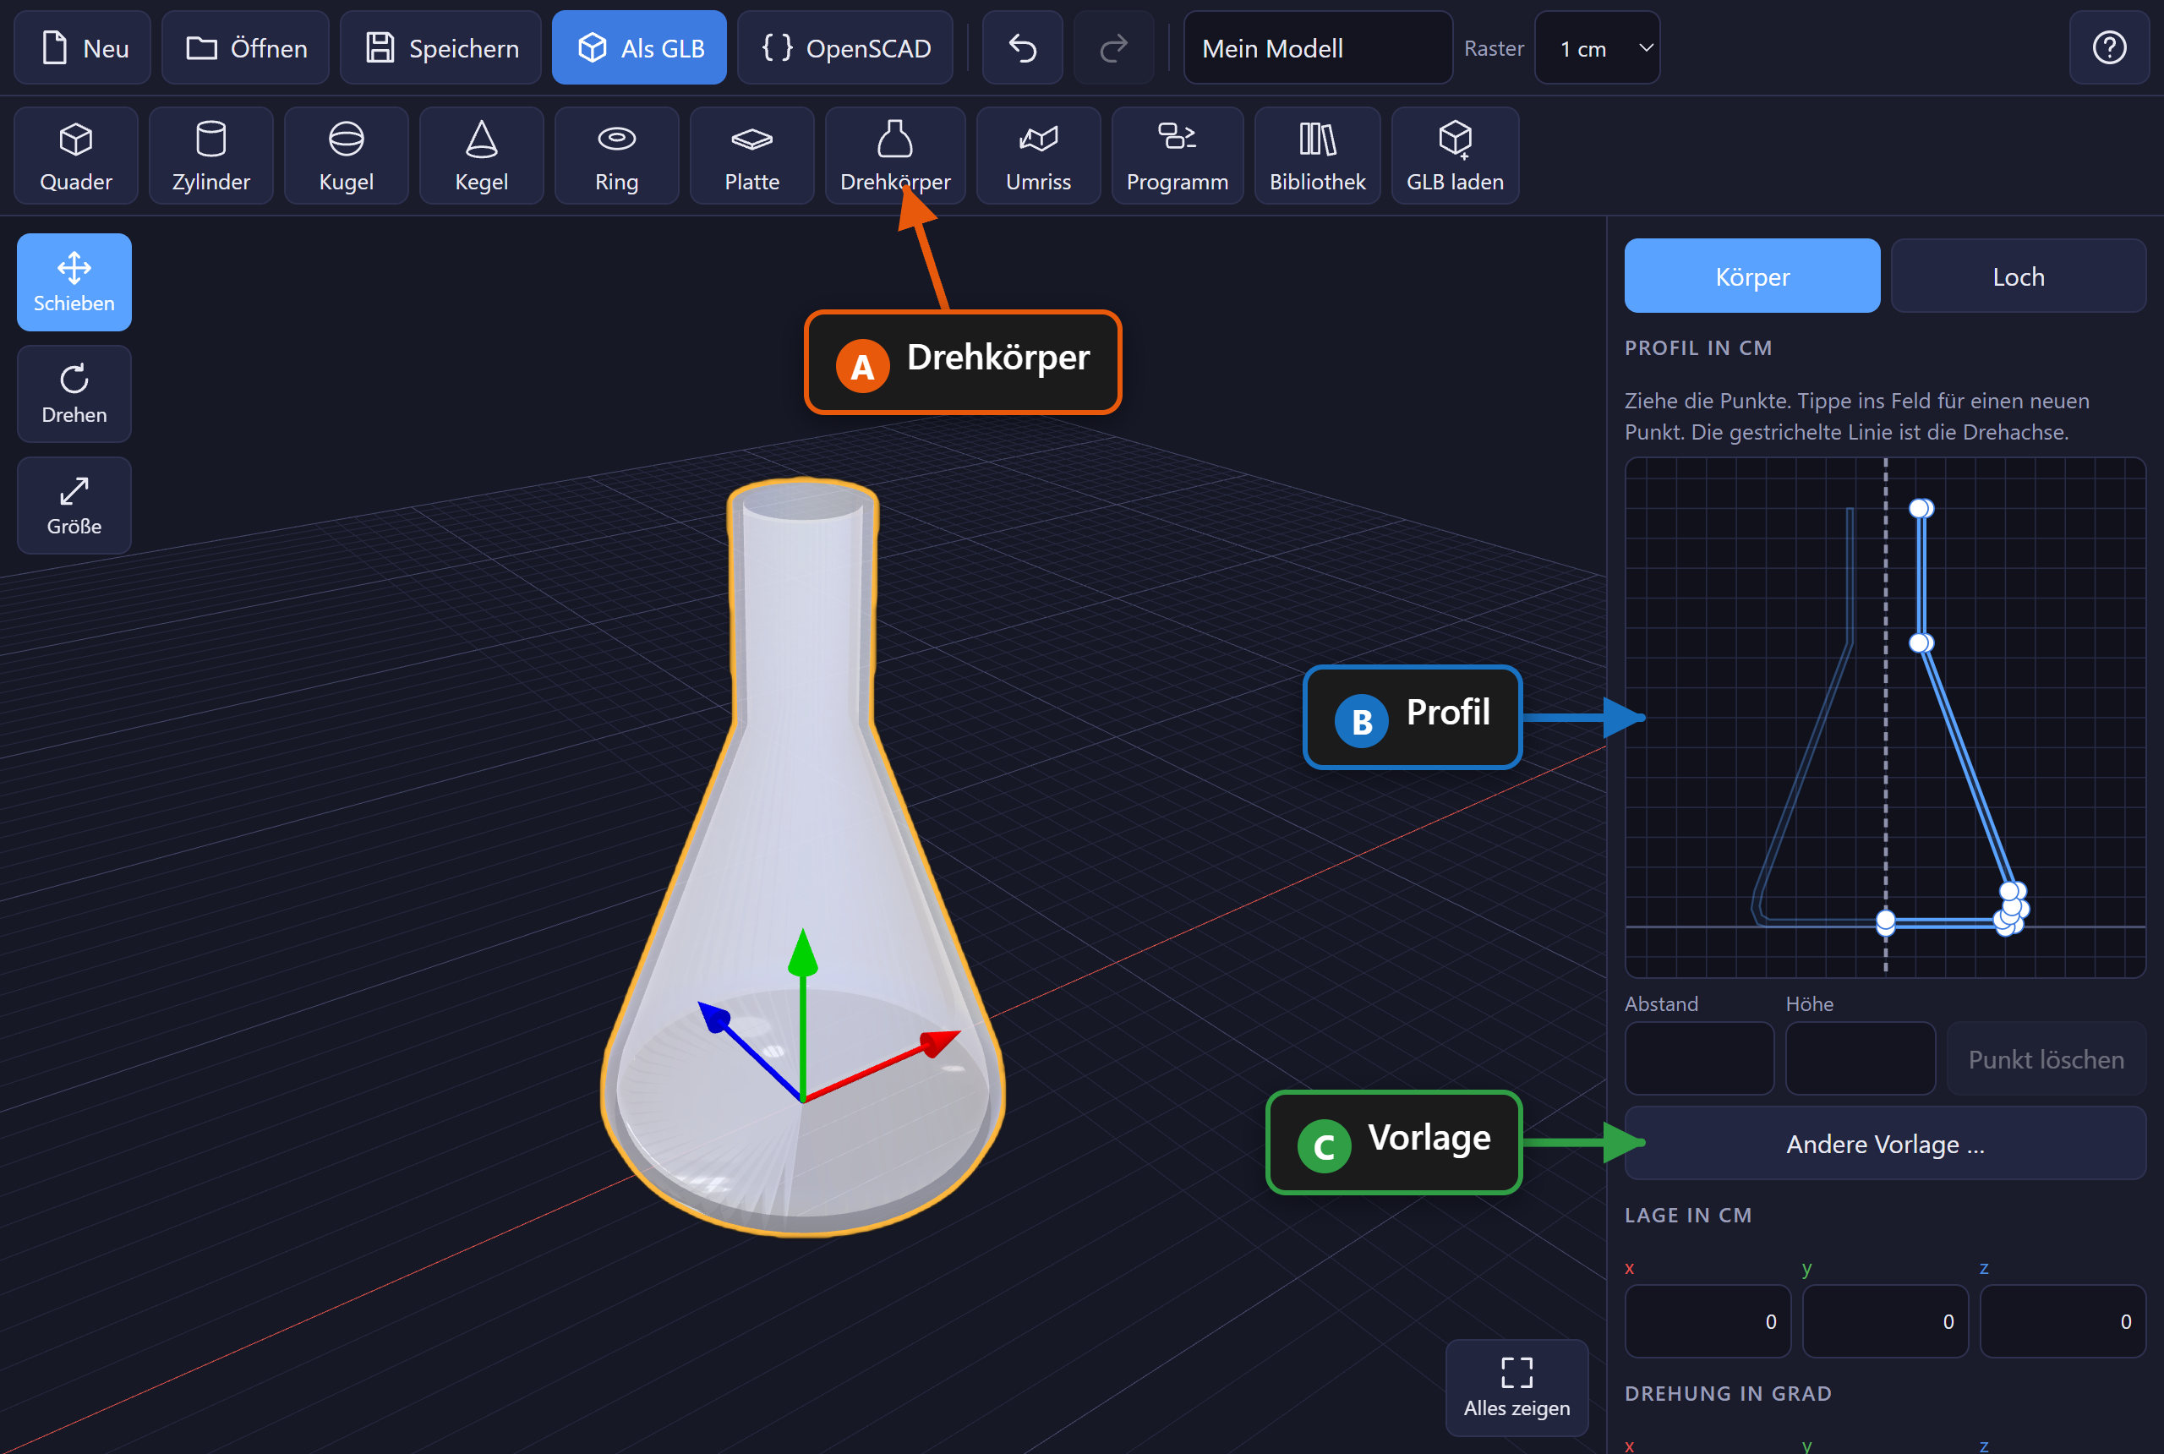Click the green Y axis arrow gizmo
Viewport: 2164px width, 1454px height.
tap(803, 953)
